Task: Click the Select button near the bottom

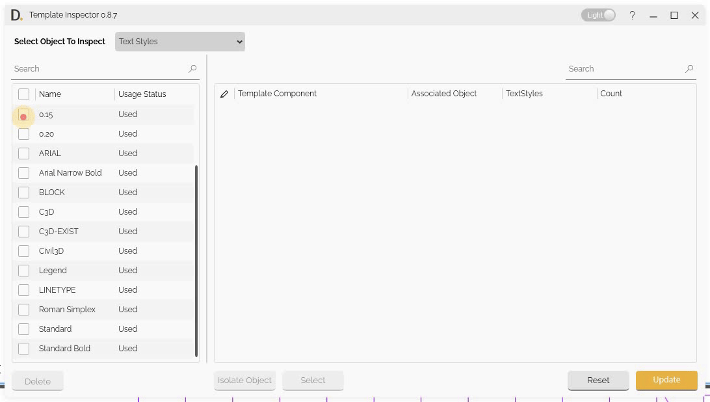Action: click(313, 380)
